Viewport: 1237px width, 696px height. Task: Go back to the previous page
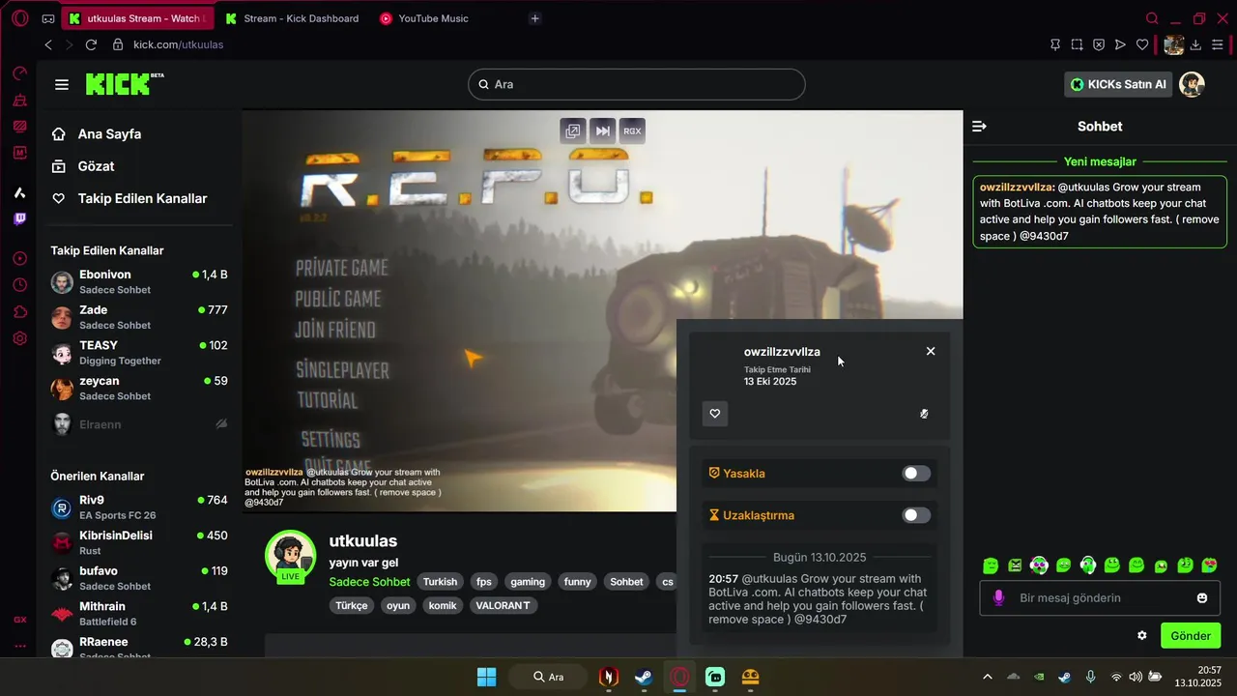48,44
